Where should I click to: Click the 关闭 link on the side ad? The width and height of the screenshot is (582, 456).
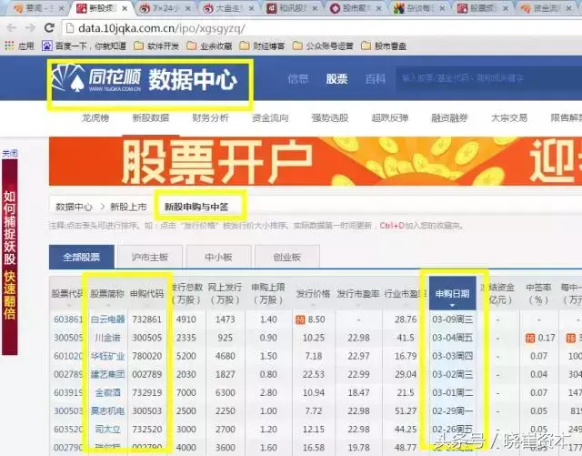[10, 153]
